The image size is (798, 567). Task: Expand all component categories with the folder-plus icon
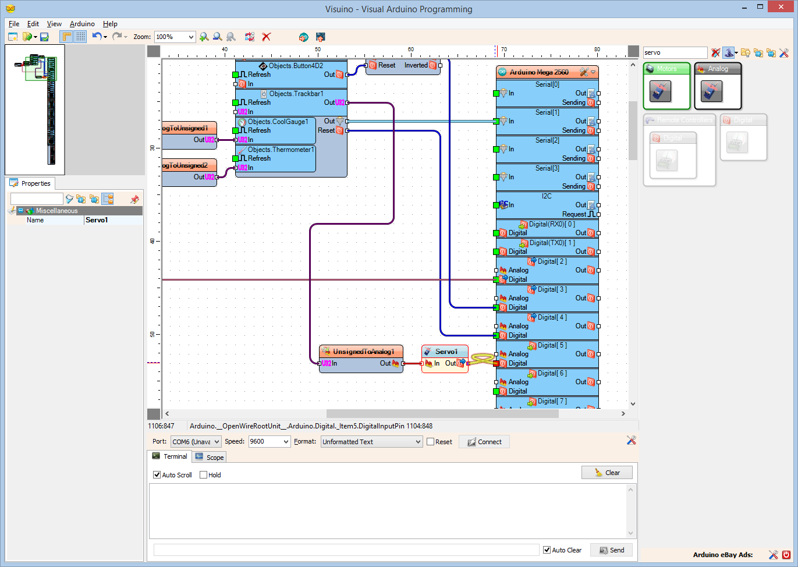coord(758,52)
